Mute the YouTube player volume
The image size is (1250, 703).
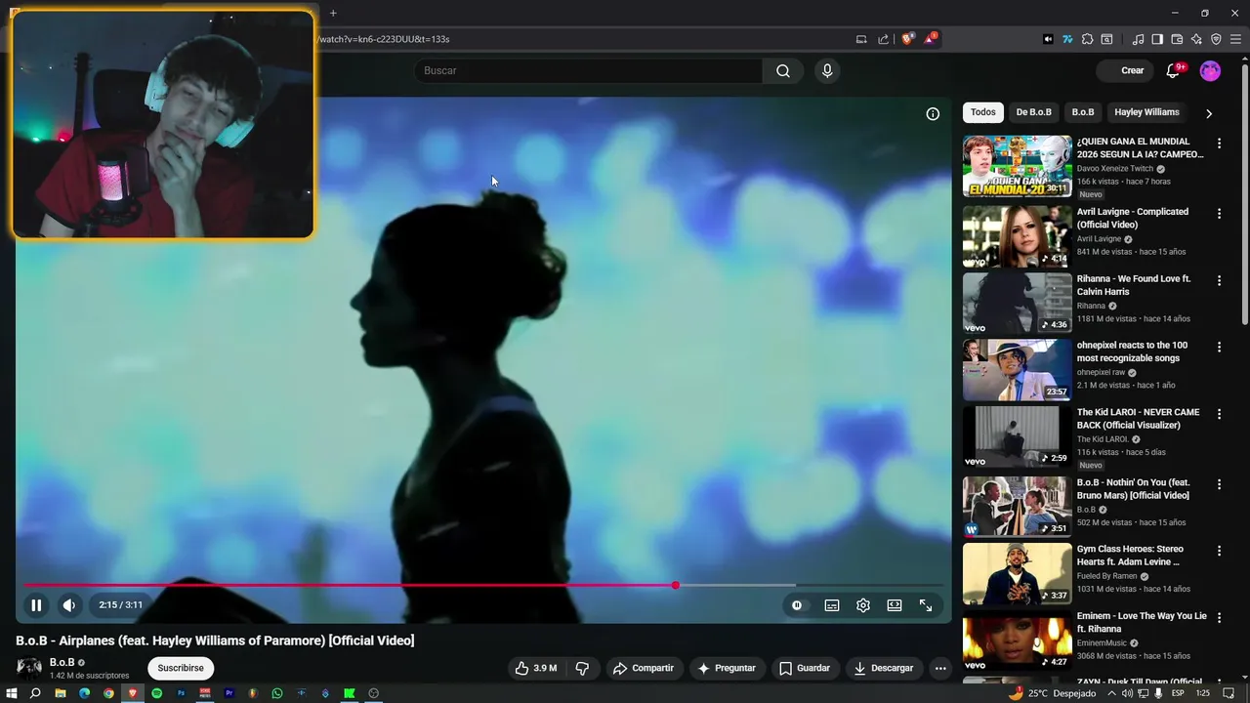coord(69,605)
